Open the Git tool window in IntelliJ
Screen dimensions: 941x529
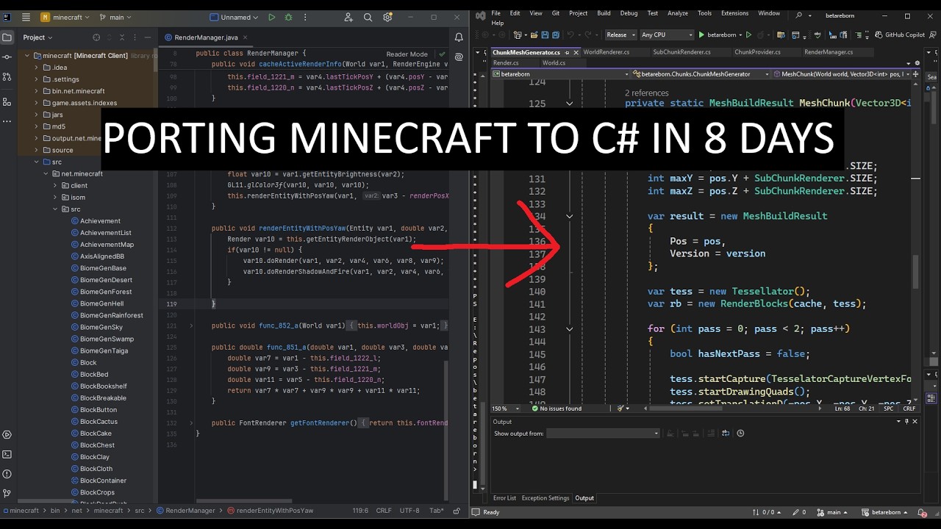[7, 493]
